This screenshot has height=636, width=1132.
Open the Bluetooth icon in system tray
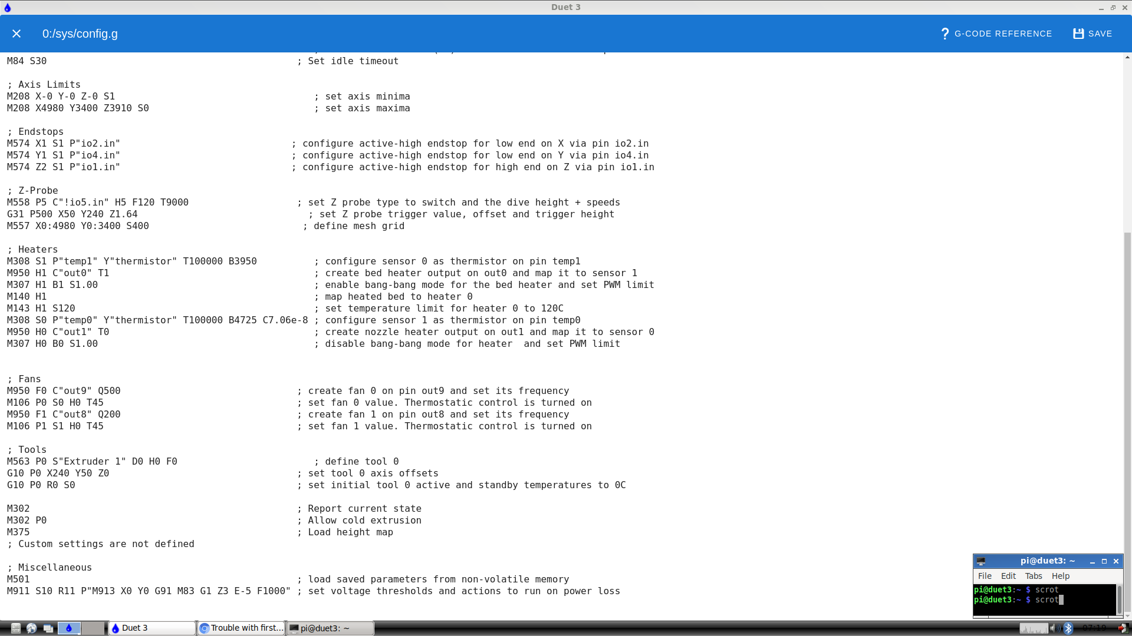pyautogui.click(x=1068, y=628)
